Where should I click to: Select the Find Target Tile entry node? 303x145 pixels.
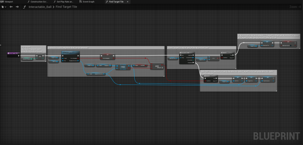click(x=13, y=54)
